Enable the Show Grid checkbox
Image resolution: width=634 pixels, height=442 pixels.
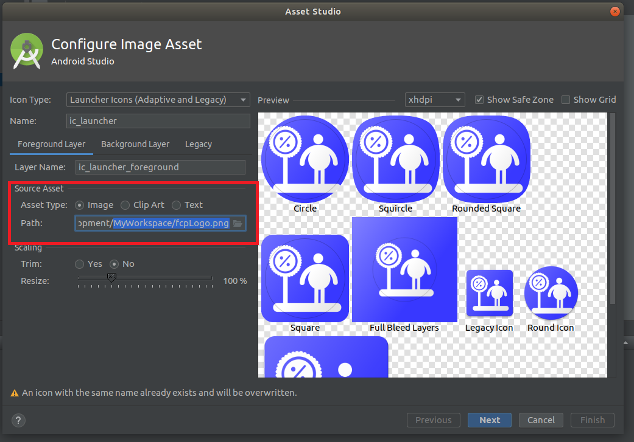tap(567, 100)
